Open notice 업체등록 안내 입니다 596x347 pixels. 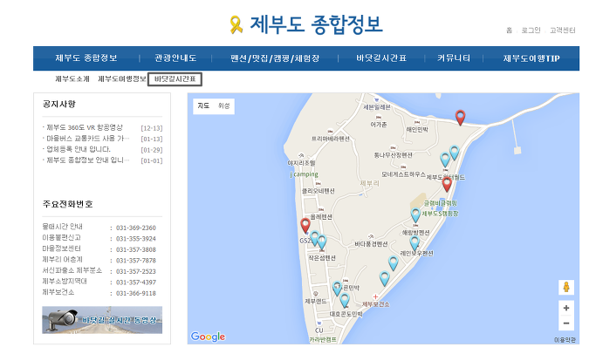pyautogui.click(x=79, y=149)
